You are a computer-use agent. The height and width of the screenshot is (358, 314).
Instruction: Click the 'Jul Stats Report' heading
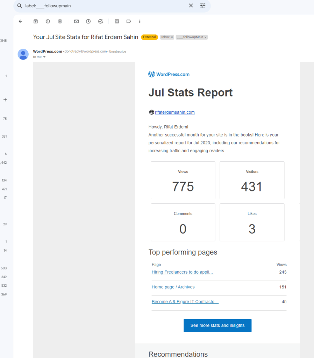[x=191, y=93]
